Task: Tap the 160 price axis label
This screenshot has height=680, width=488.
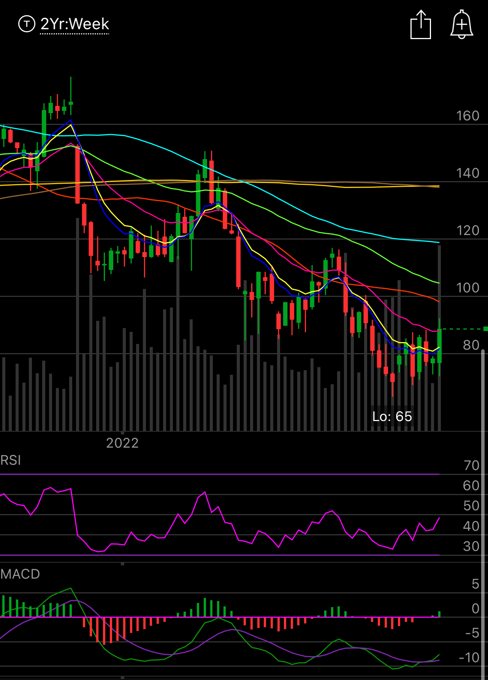Action: 468,116
